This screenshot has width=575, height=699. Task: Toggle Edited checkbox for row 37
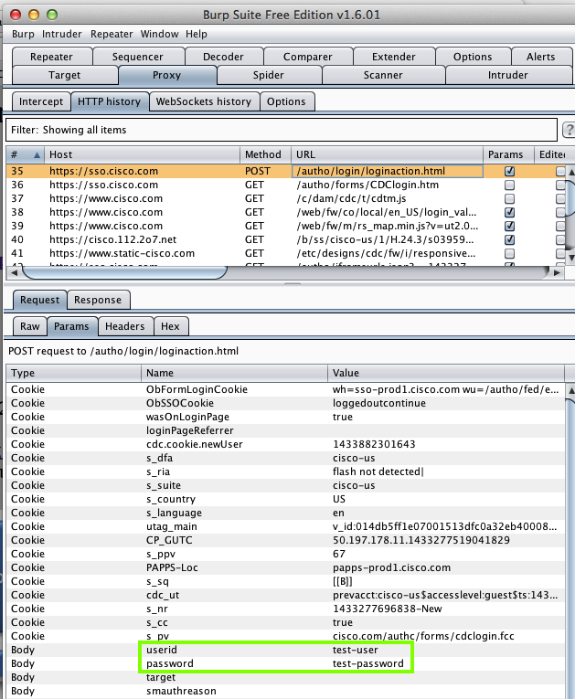tap(560, 199)
